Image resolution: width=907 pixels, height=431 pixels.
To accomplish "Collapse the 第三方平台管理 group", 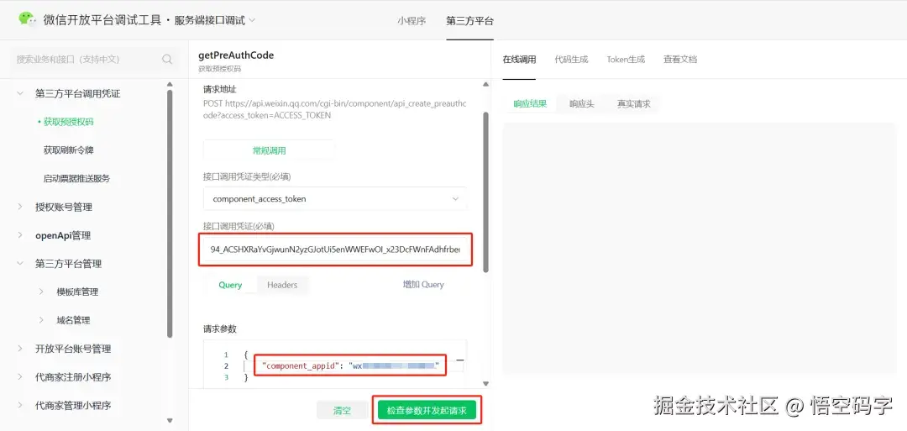I will coord(20,263).
